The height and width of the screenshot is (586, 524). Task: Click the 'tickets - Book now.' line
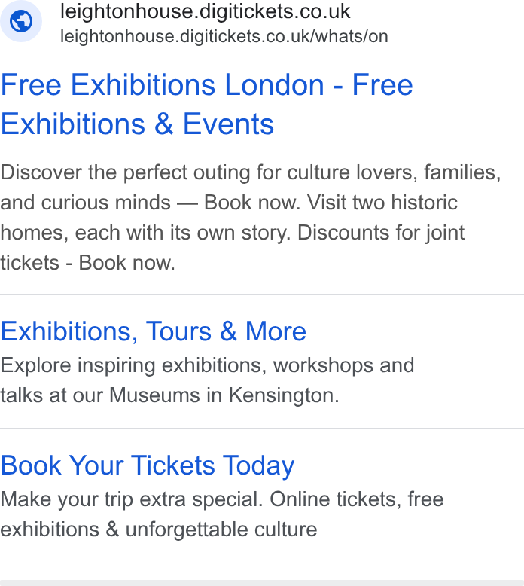click(88, 263)
